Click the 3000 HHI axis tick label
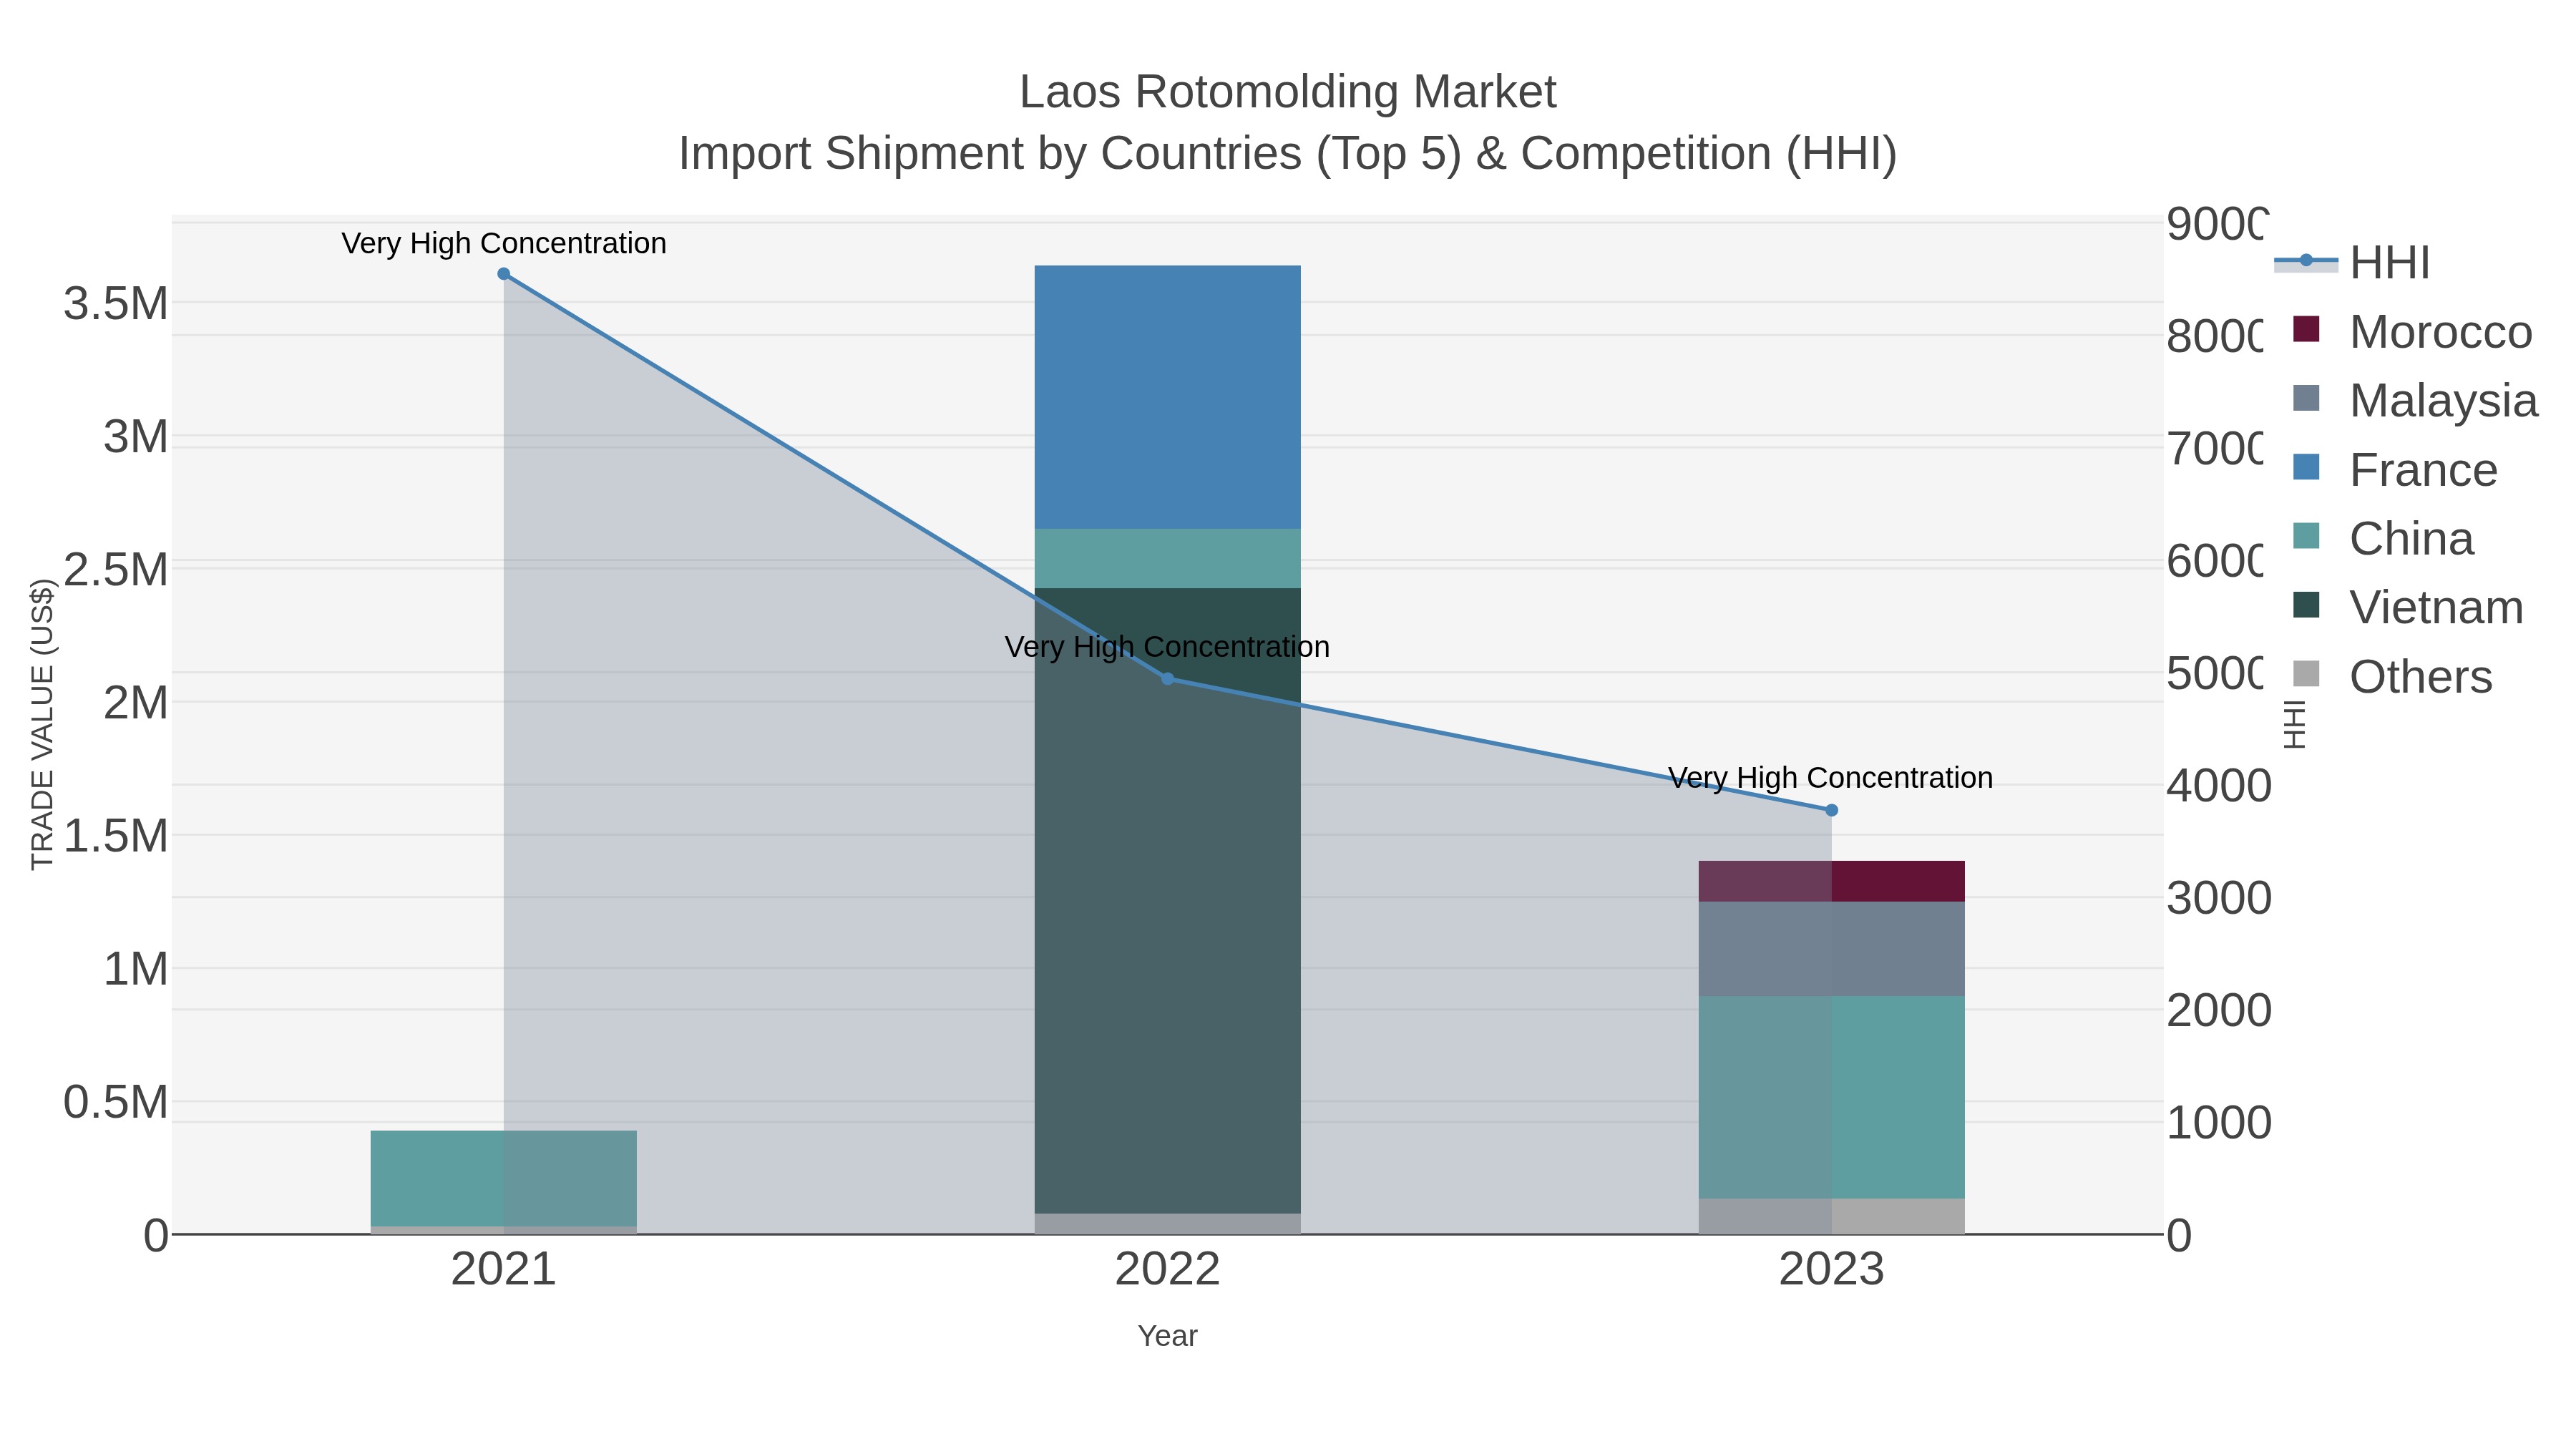 coord(2219,898)
